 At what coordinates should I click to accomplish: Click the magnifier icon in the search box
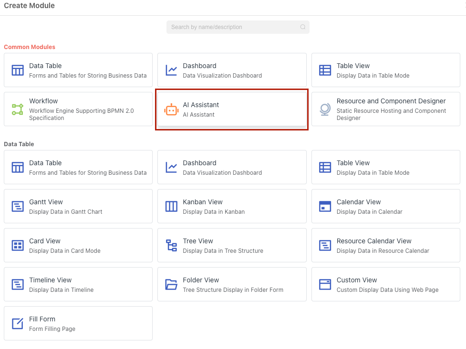303,27
